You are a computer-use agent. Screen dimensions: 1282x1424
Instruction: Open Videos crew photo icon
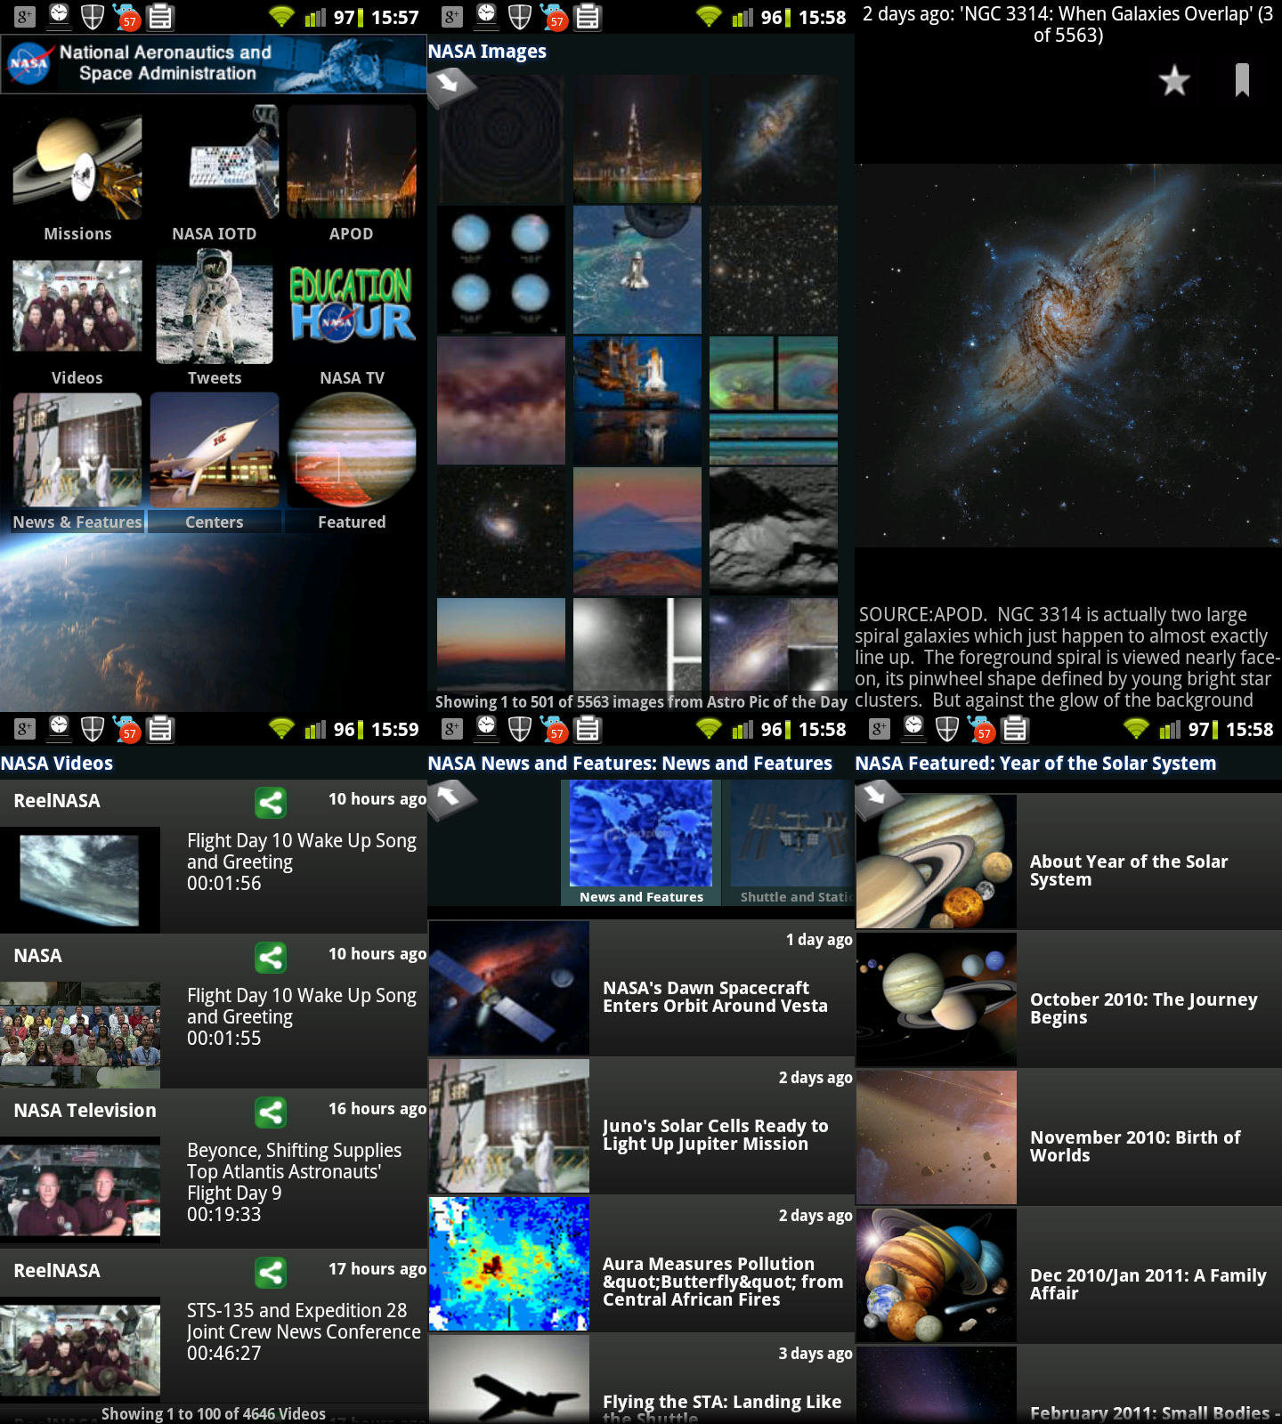pyautogui.click(x=77, y=305)
